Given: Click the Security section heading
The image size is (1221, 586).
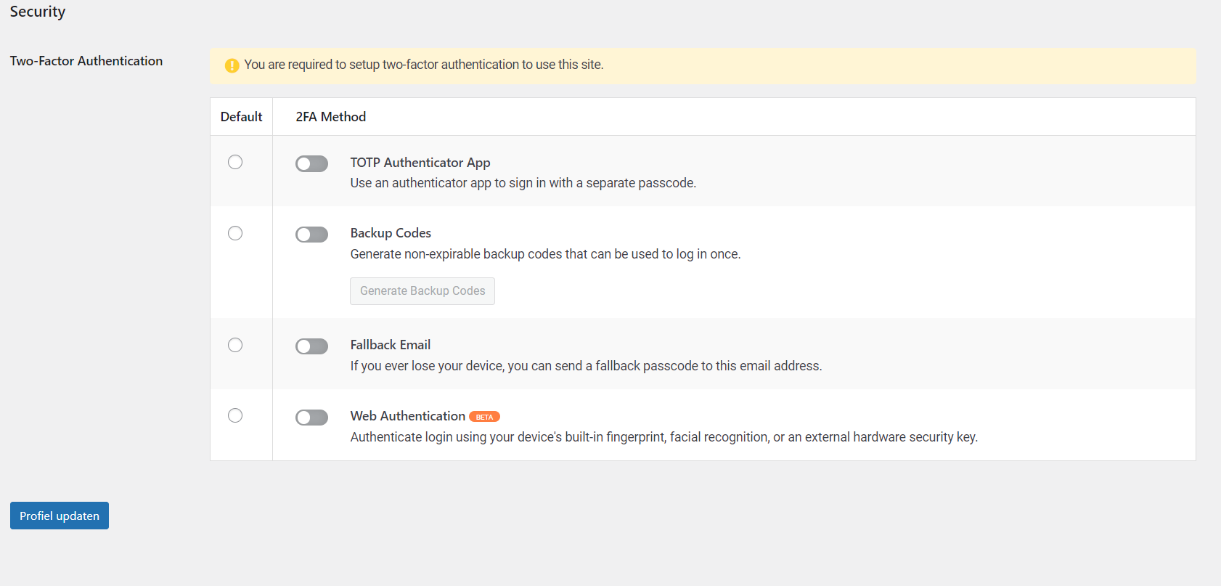Looking at the screenshot, I should pos(38,12).
